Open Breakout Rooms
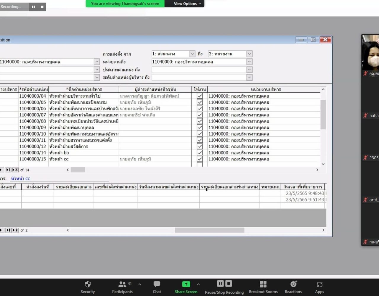Image resolution: width=379 pixels, height=296 pixels. point(263,287)
